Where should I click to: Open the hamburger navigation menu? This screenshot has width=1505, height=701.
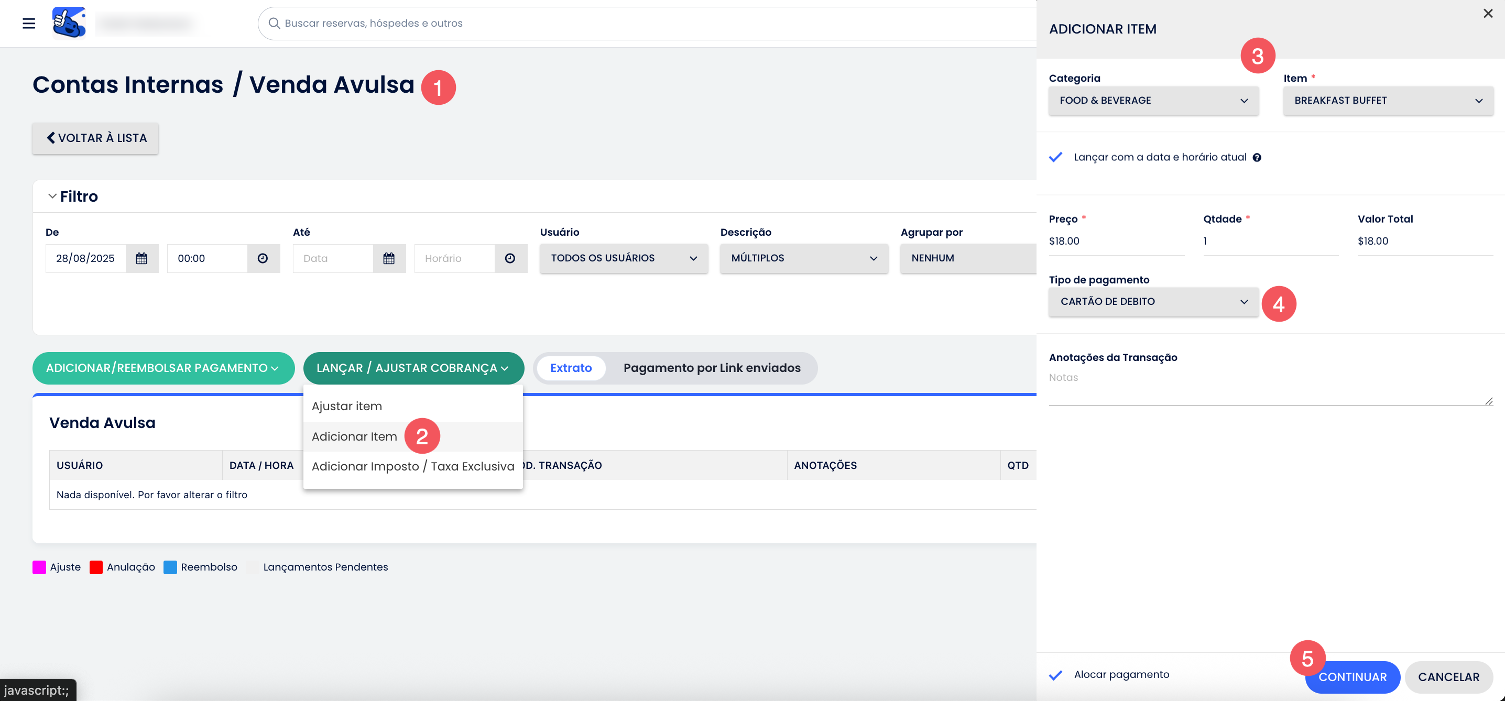click(29, 24)
